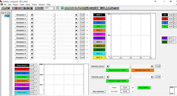The image size is (177, 96).
Task: Open the Online menu
Action: click(x=35, y=5)
